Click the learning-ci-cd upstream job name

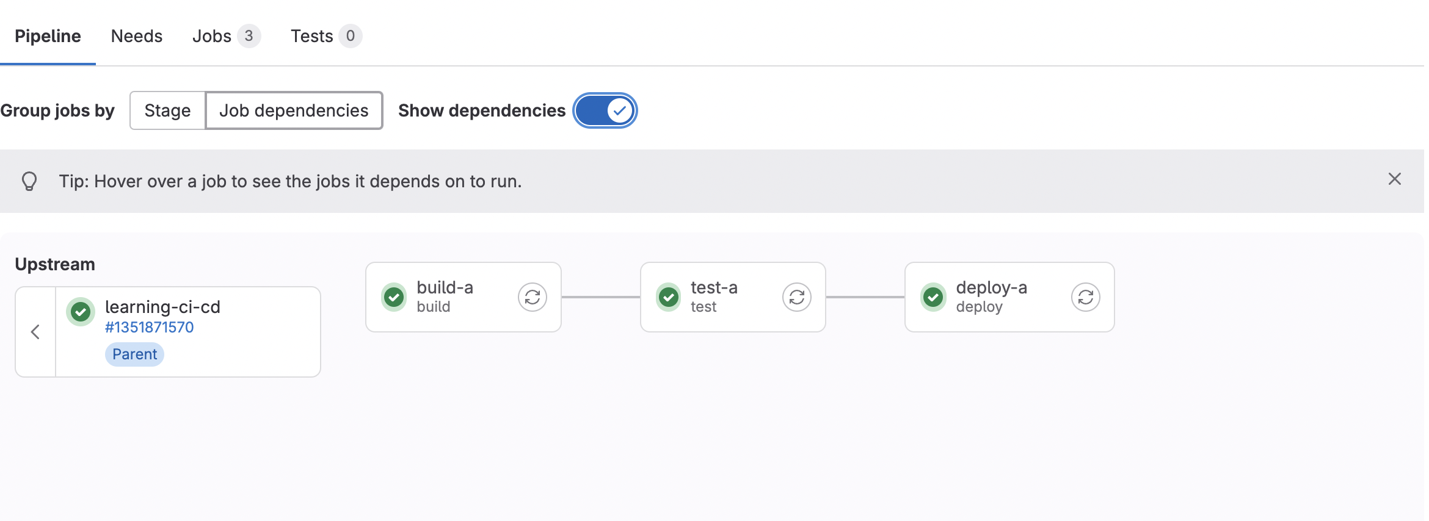tap(163, 307)
